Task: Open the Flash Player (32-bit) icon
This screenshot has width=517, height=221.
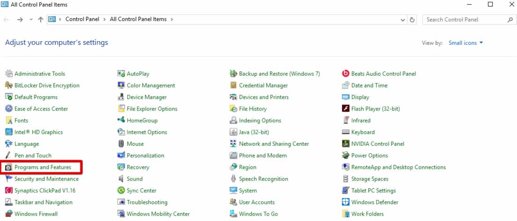Action: click(x=346, y=109)
